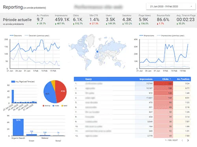Click impressions value 2,779 in row 12
The width and height of the screenshot is (197, 147).
pos(150,136)
